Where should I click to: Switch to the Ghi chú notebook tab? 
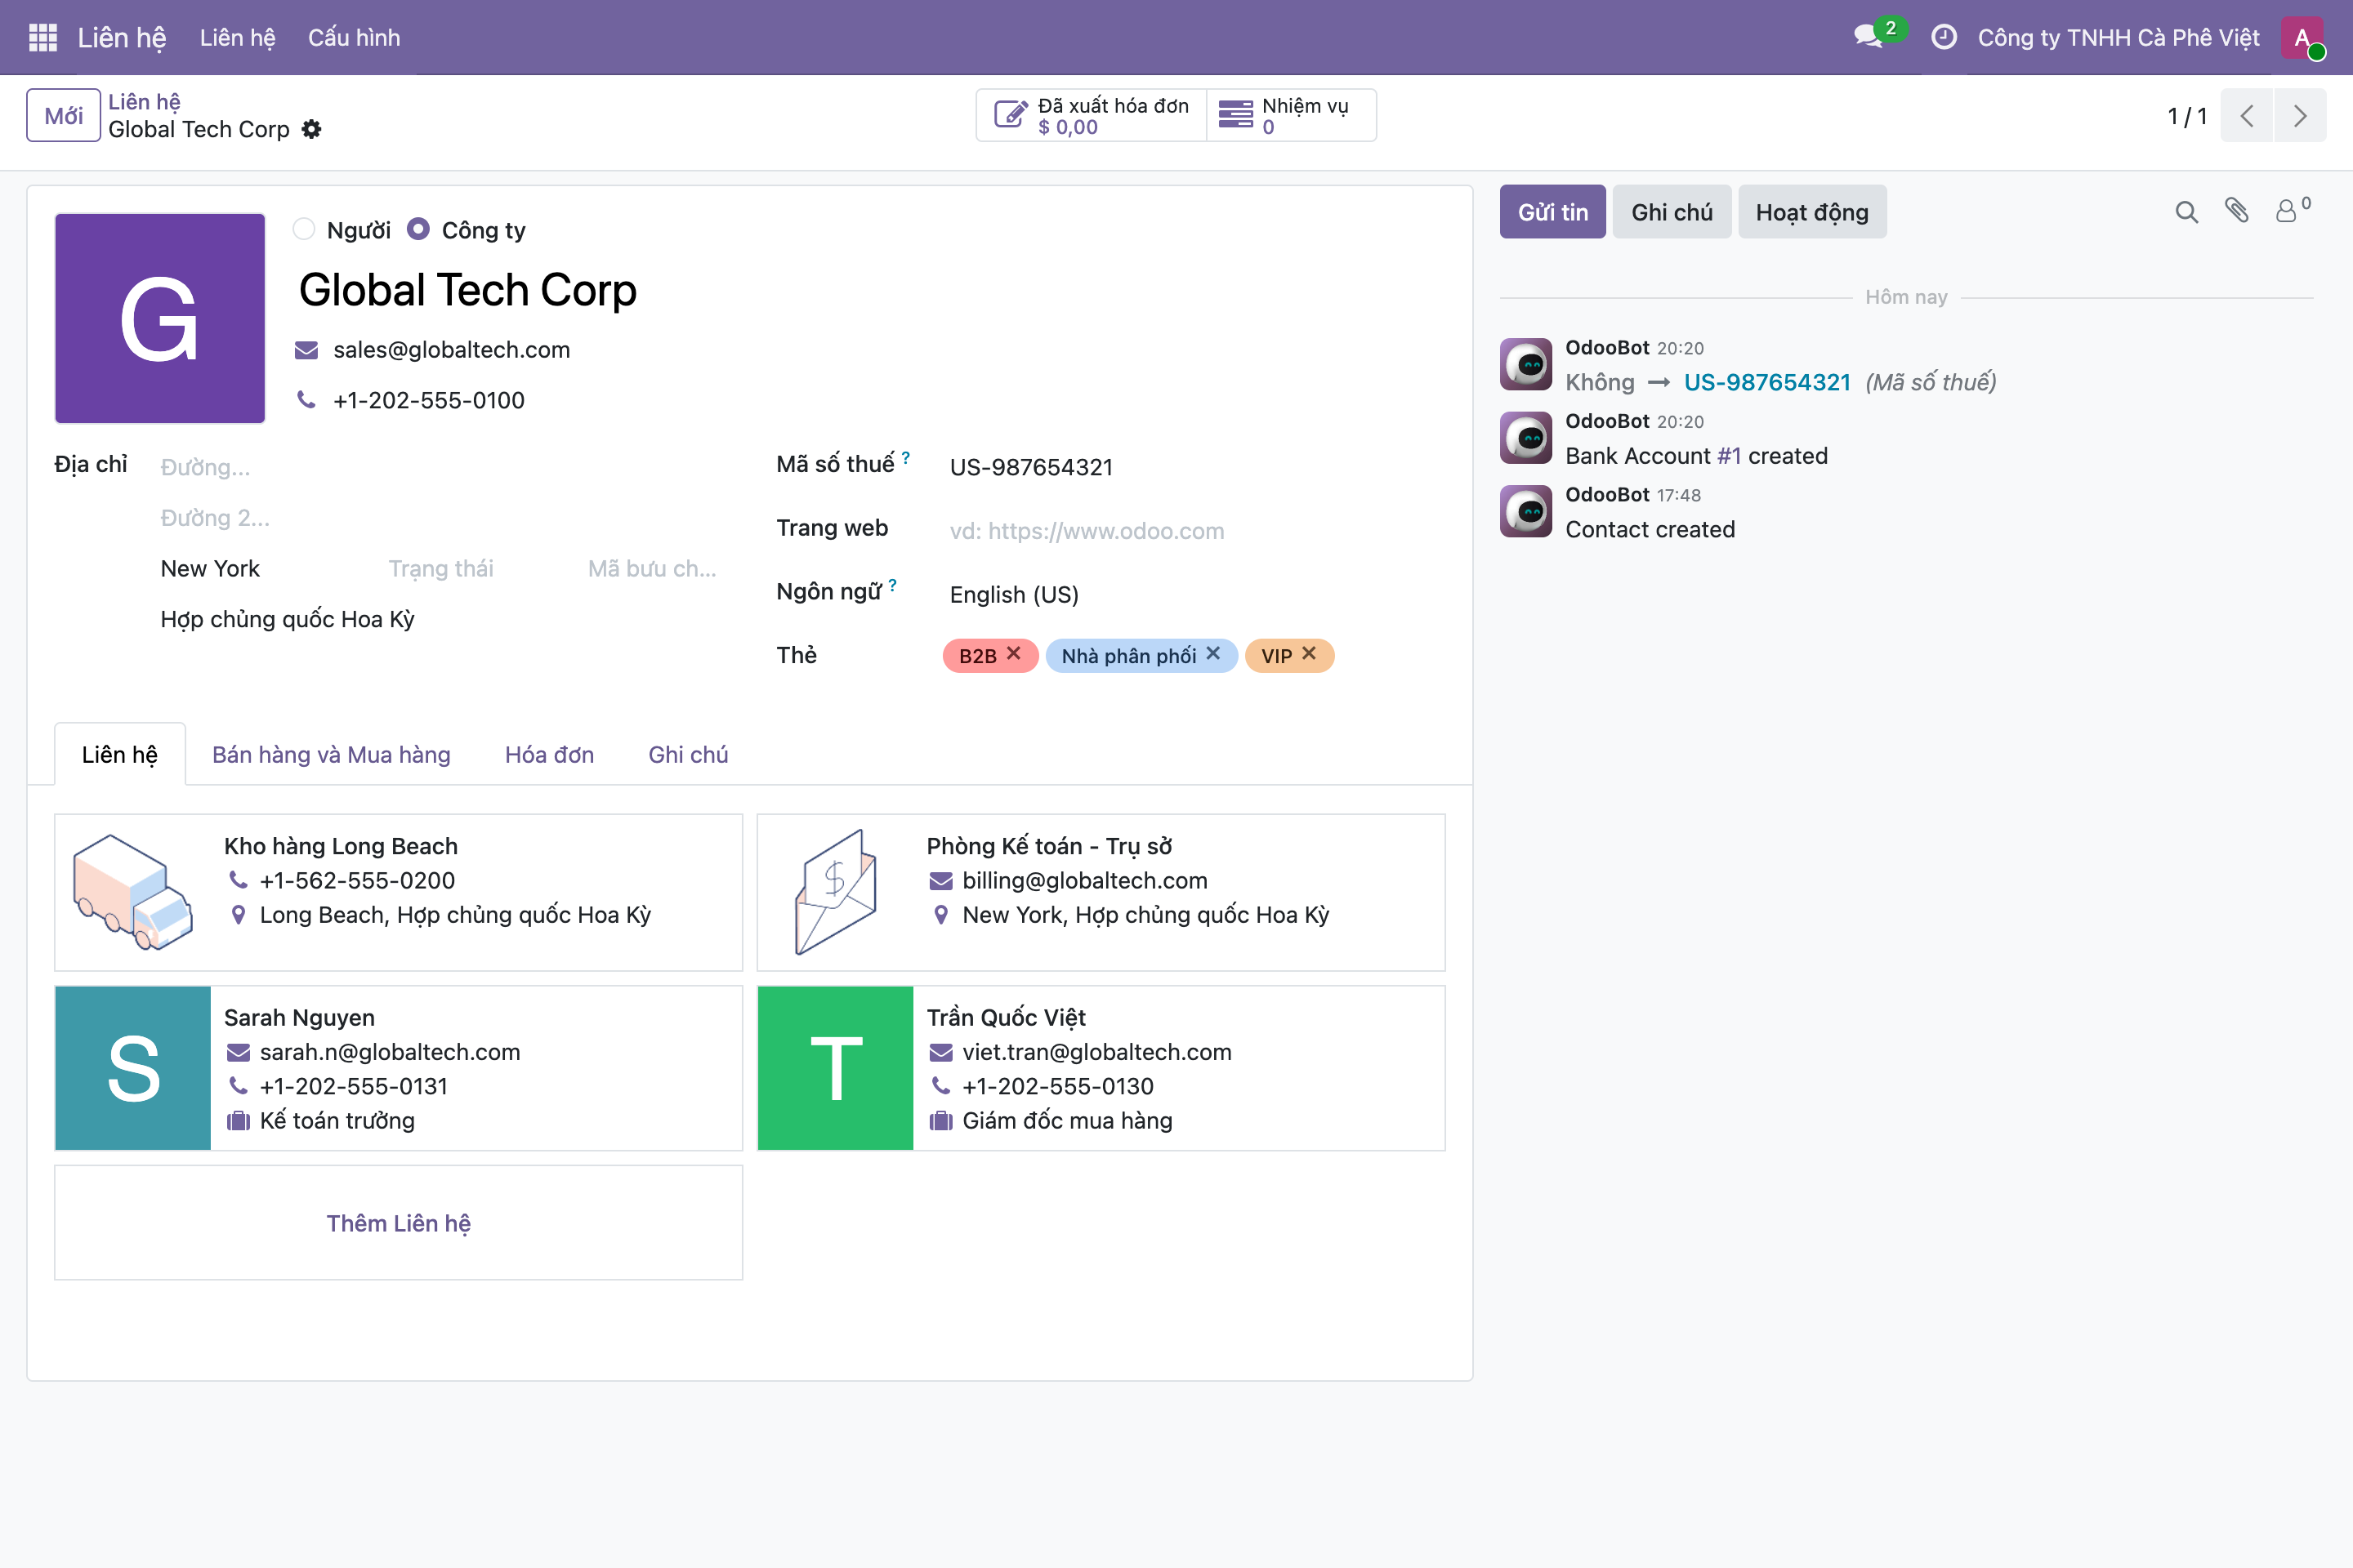(x=688, y=755)
